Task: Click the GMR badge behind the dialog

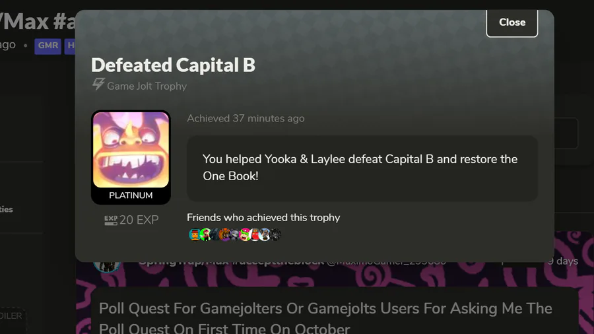Action: 48,46
